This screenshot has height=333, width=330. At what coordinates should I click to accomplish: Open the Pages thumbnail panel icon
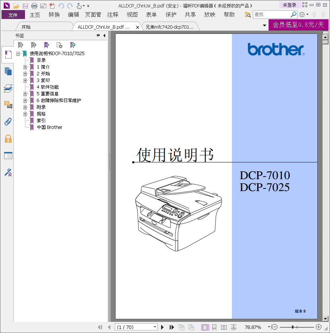[x=8, y=72]
